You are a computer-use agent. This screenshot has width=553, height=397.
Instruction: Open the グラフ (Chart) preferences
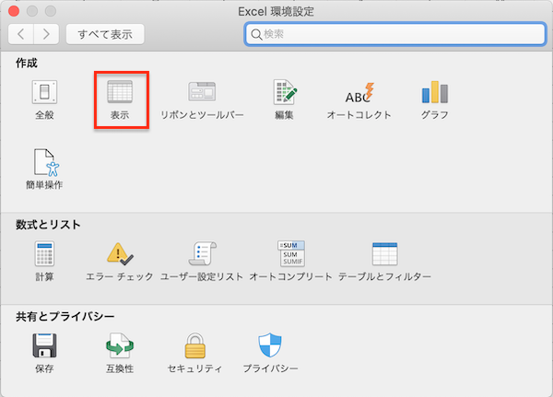tap(435, 99)
